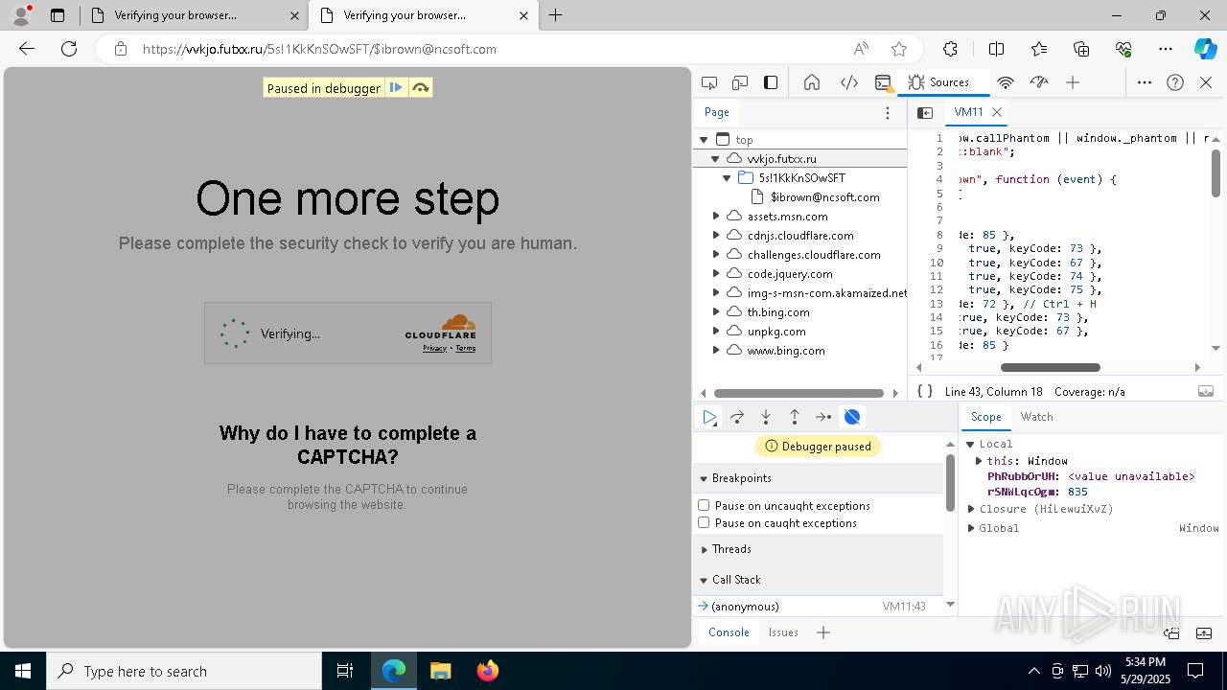Select the Page navigator tab
Image resolution: width=1227 pixels, height=690 pixels.
(717, 112)
